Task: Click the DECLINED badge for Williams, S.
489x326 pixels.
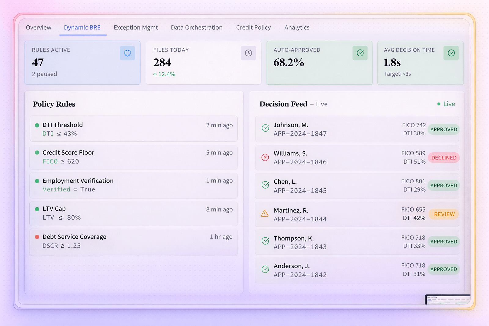Action: point(444,158)
